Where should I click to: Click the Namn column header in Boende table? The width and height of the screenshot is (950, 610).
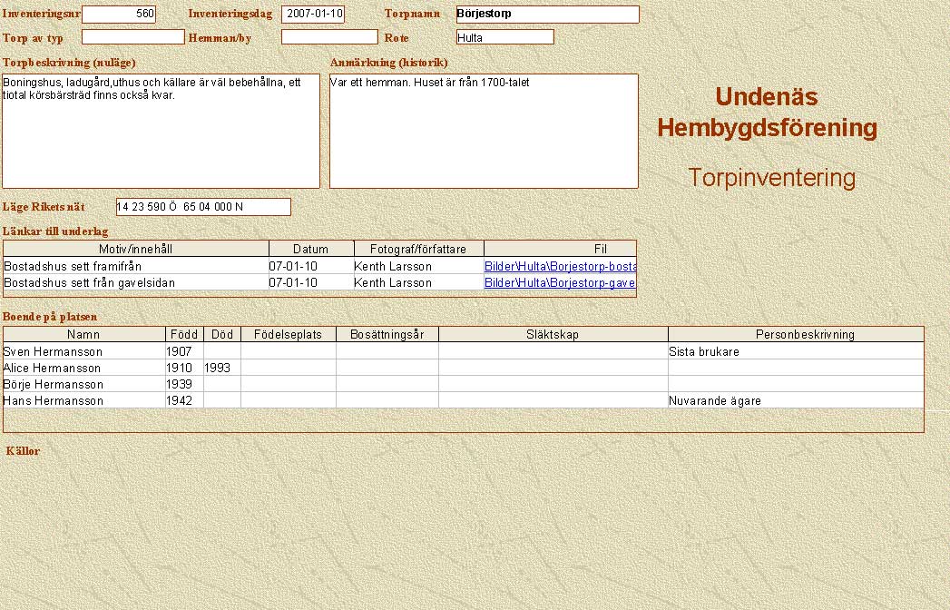pos(83,334)
